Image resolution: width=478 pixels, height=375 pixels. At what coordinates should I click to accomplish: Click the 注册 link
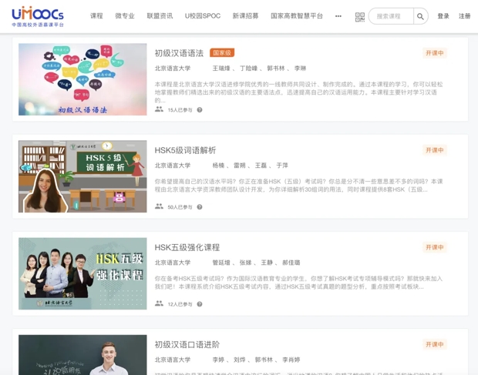pyautogui.click(x=465, y=16)
